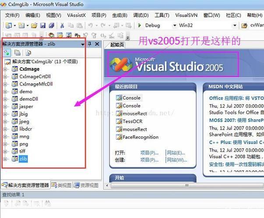
Task: Switch to the 类视图 tab
Action: (61, 185)
